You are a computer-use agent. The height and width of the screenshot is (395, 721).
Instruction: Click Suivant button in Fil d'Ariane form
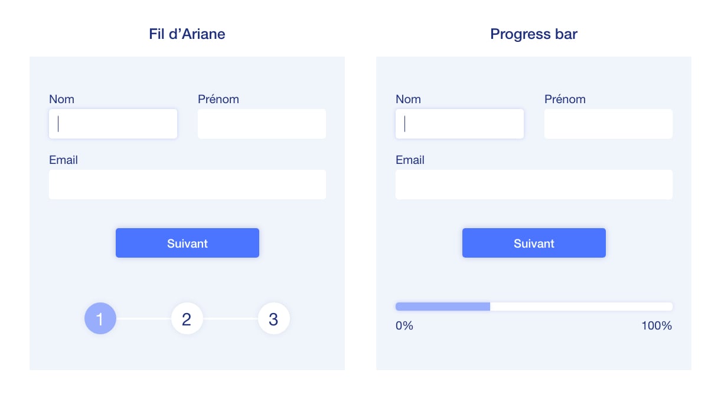pyautogui.click(x=187, y=243)
